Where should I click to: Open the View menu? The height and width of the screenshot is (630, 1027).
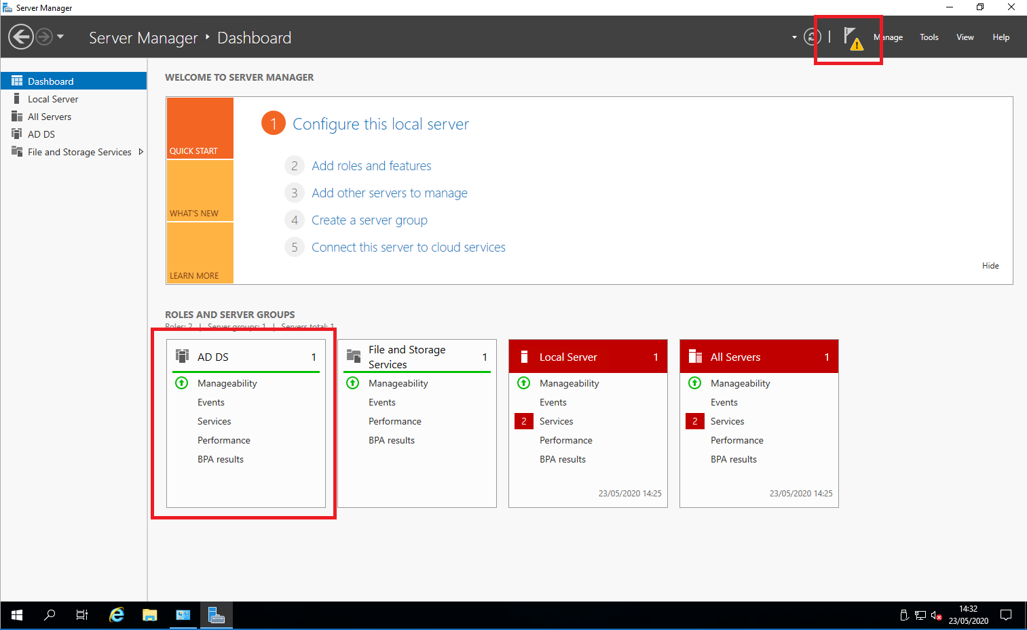965,37
